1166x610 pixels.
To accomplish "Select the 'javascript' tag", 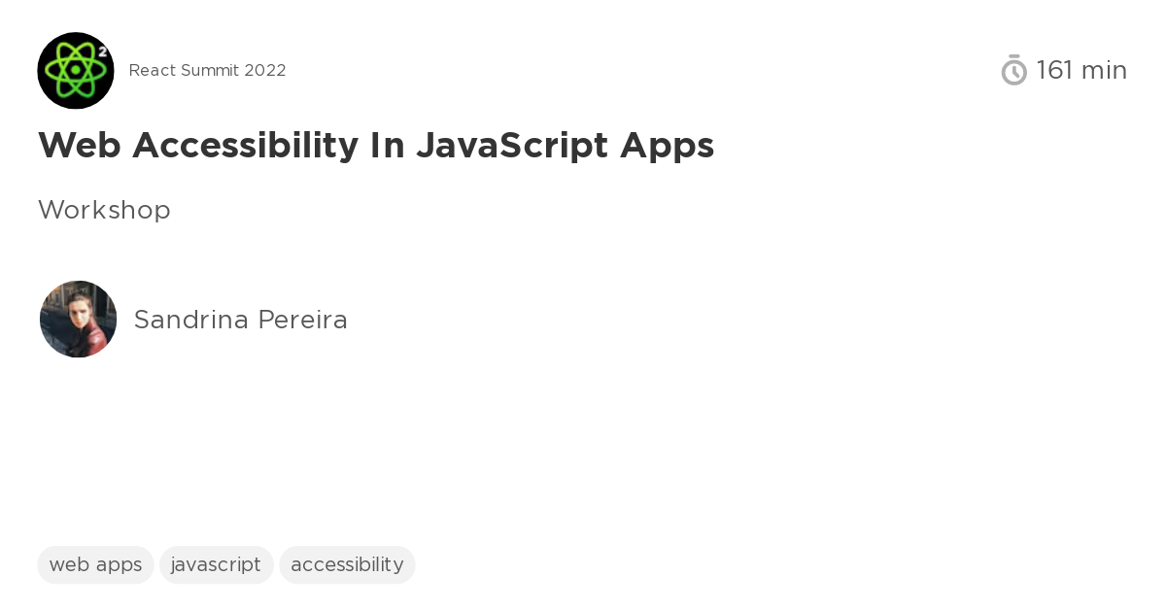I will click(x=216, y=564).
